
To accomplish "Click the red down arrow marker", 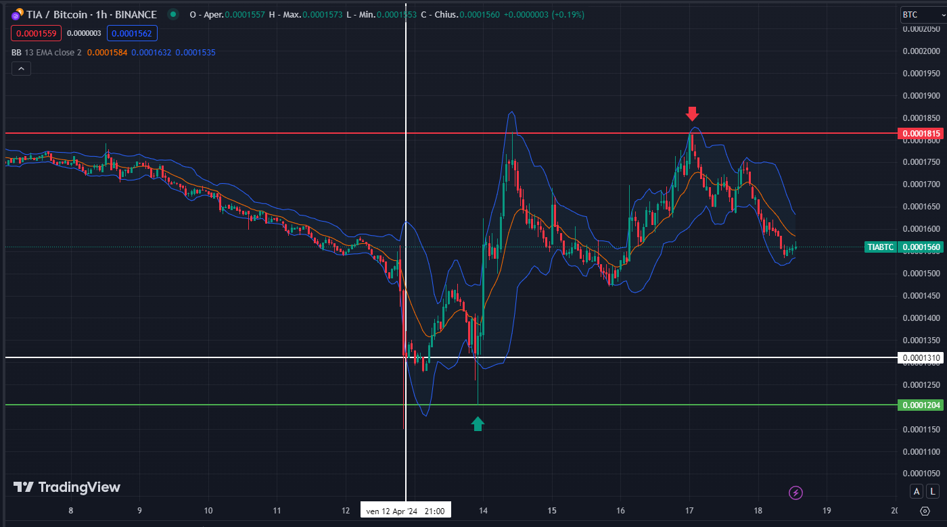I will coord(691,113).
